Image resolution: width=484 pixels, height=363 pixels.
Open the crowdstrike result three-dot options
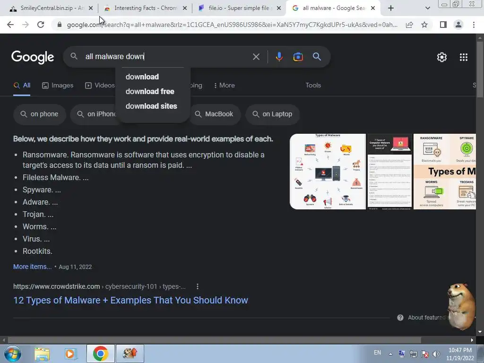point(198,286)
